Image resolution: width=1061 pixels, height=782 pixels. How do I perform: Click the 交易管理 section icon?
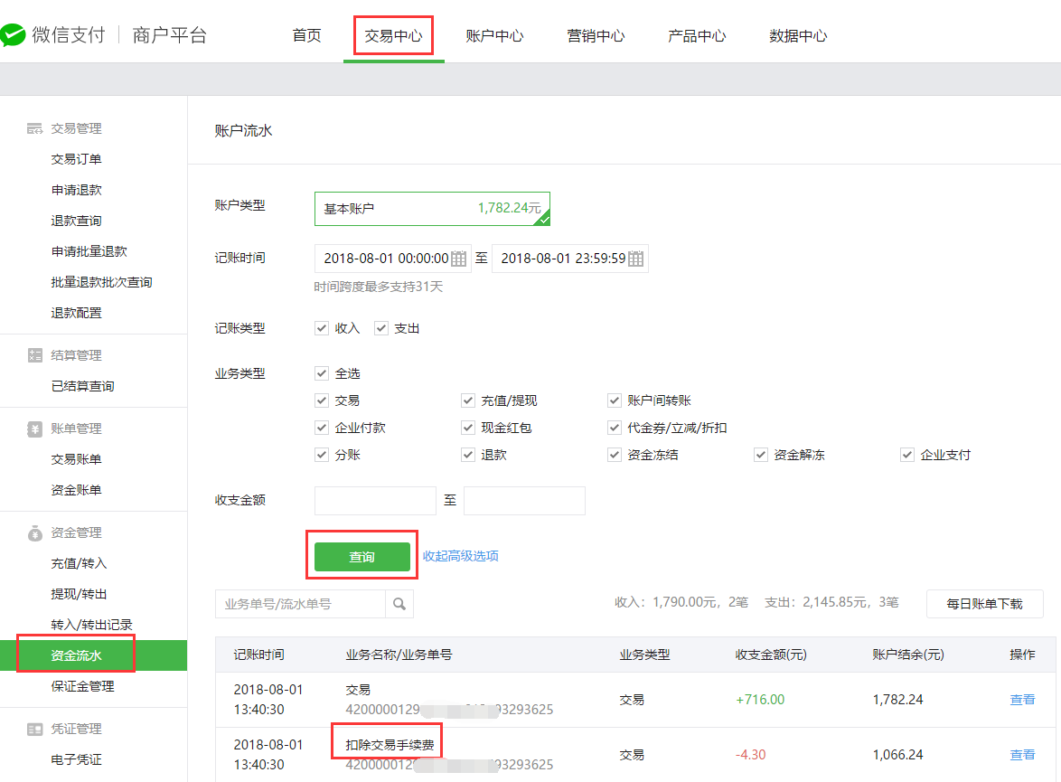(x=35, y=128)
